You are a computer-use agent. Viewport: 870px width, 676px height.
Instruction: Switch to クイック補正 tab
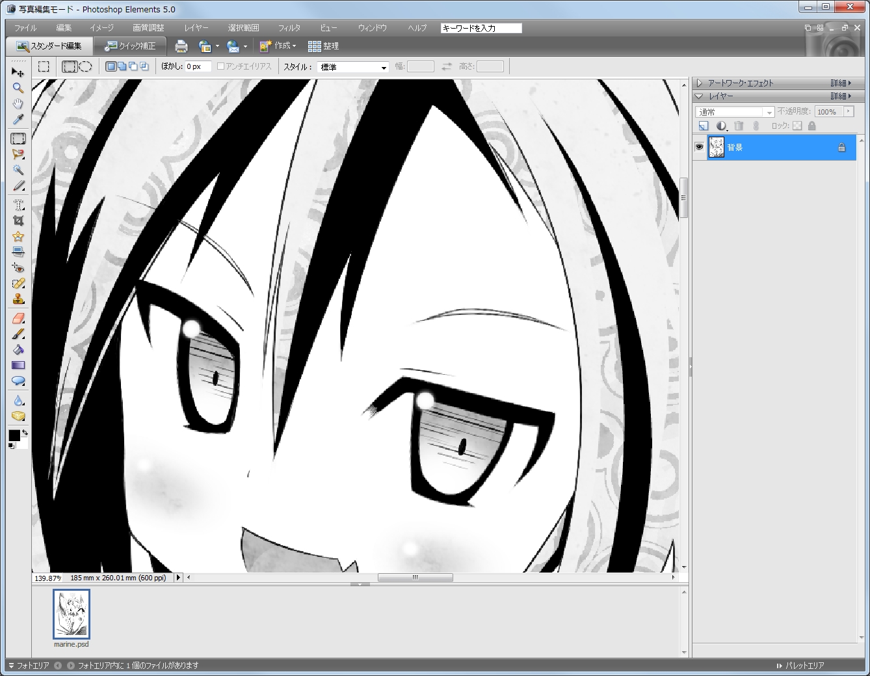click(130, 46)
